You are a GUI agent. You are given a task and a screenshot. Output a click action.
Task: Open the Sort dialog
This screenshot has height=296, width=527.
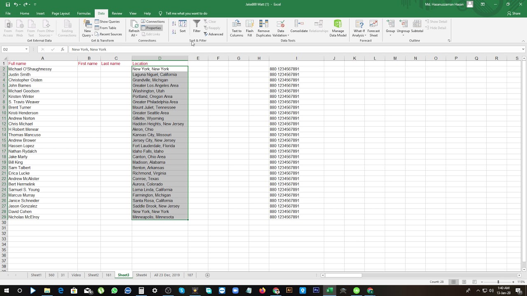182,26
